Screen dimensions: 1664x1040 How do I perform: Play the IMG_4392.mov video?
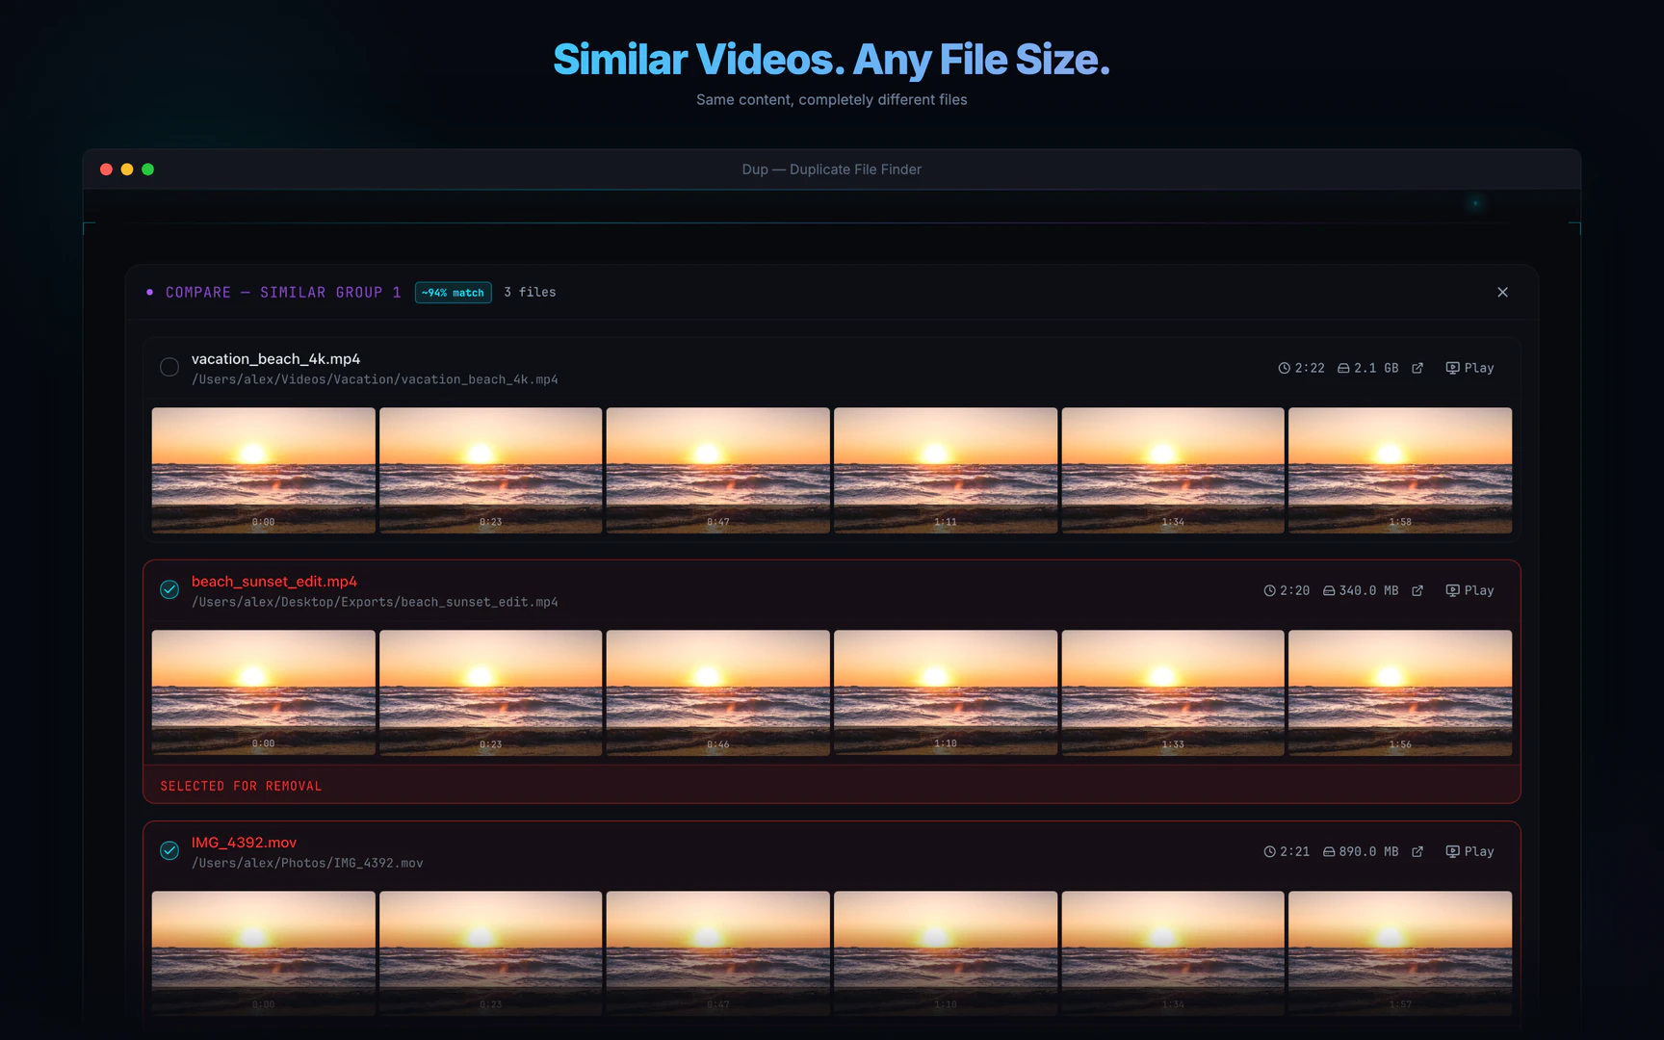click(1469, 851)
